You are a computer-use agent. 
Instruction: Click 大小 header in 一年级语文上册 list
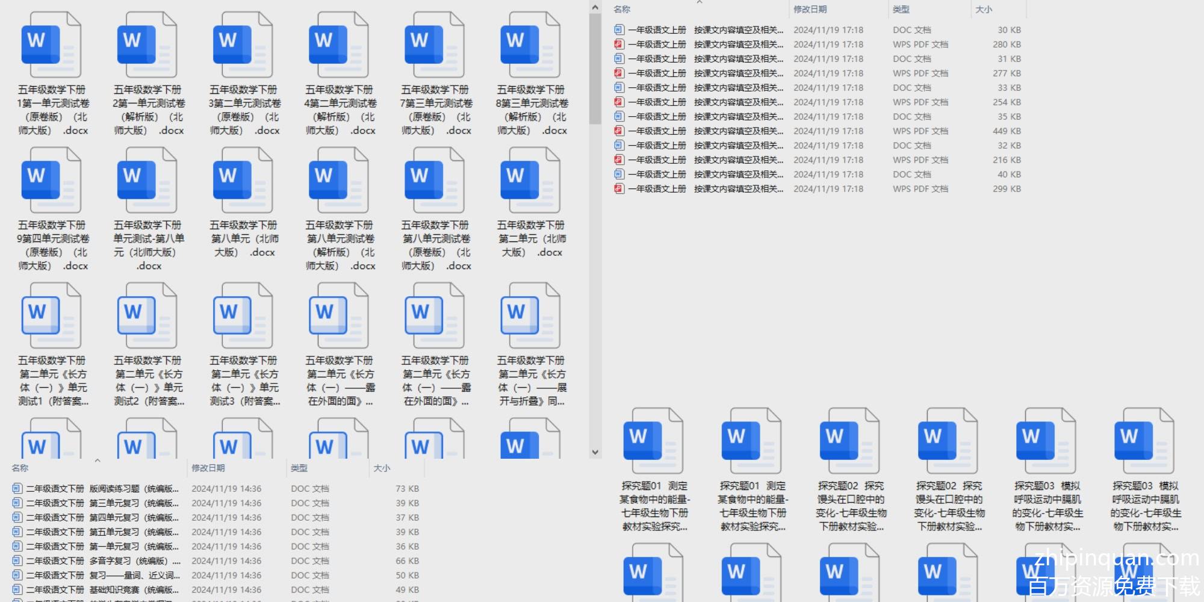click(x=984, y=10)
